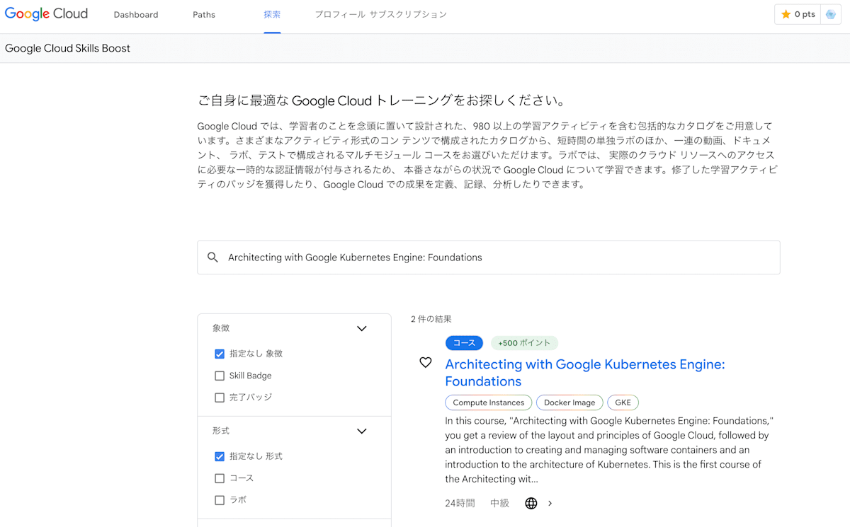Click the GKE tag
Image resolution: width=850 pixels, height=527 pixels.
[623, 403]
